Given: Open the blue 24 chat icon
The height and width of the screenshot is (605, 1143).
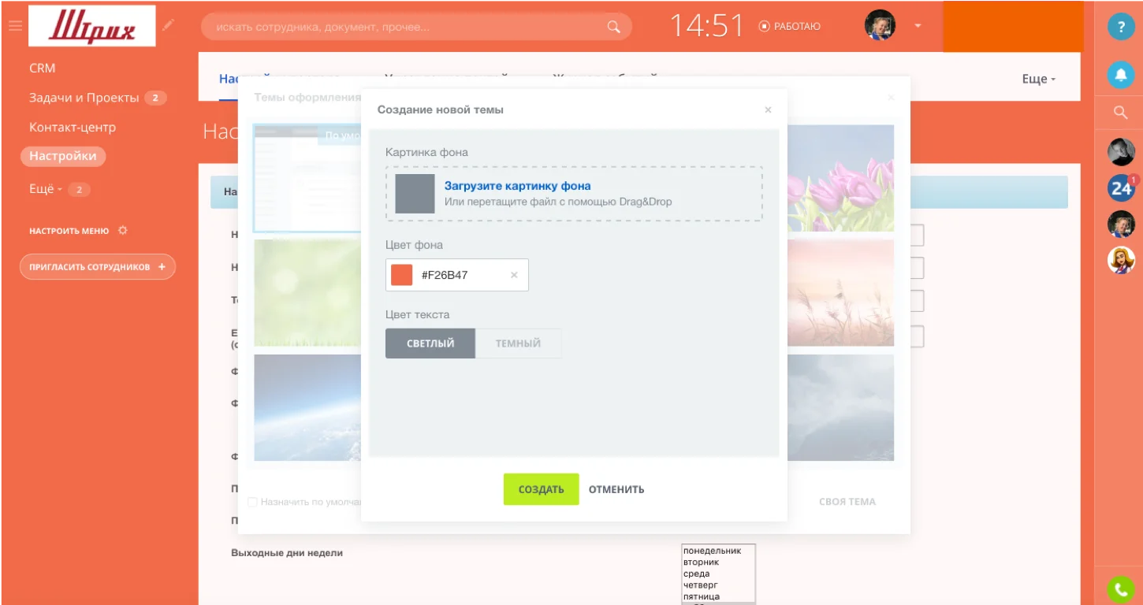Looking at the screenshot, I should click(1120, 187).
